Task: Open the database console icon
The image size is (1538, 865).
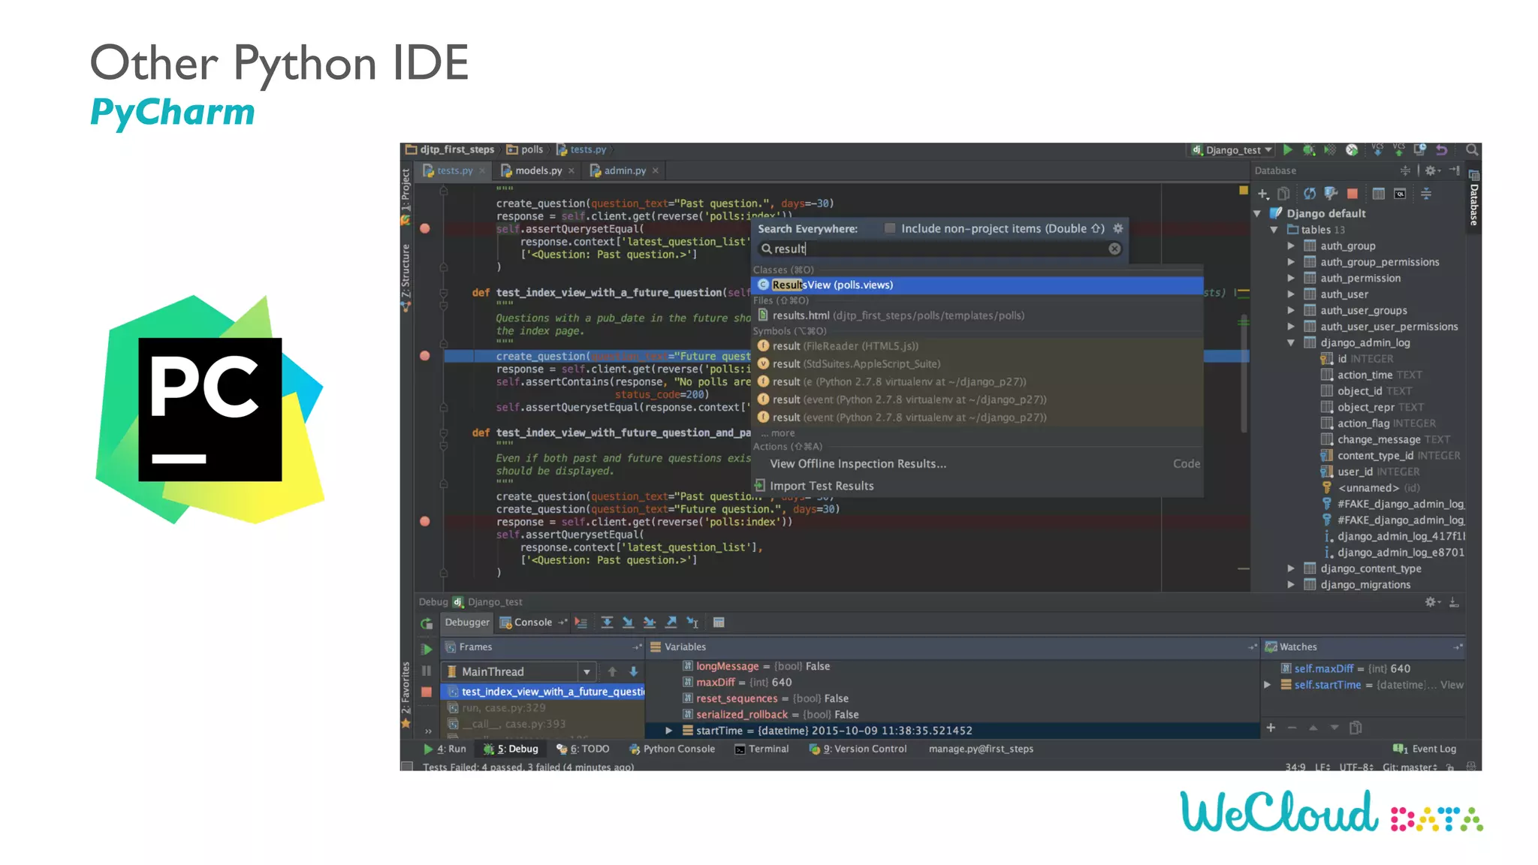Action: [1400, 194]
